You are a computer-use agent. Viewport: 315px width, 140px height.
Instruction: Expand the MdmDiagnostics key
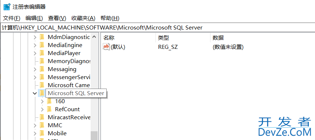point(35,37)
